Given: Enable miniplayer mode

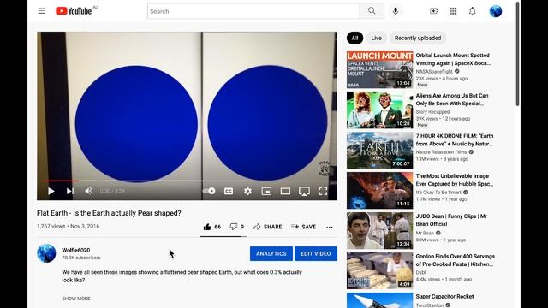Looking at the screenshot, I should 266,191.
